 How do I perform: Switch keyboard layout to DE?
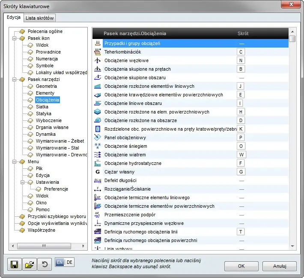(69, 263)
